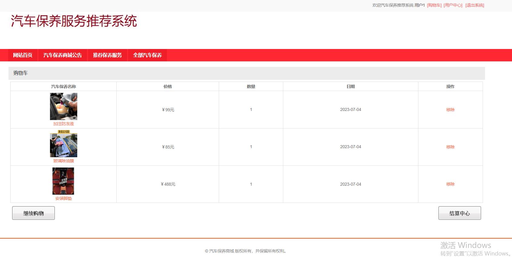Go to 汽车保养商城公告 menu item
Screen dimensions: 512x257
(x=62, y=55)
